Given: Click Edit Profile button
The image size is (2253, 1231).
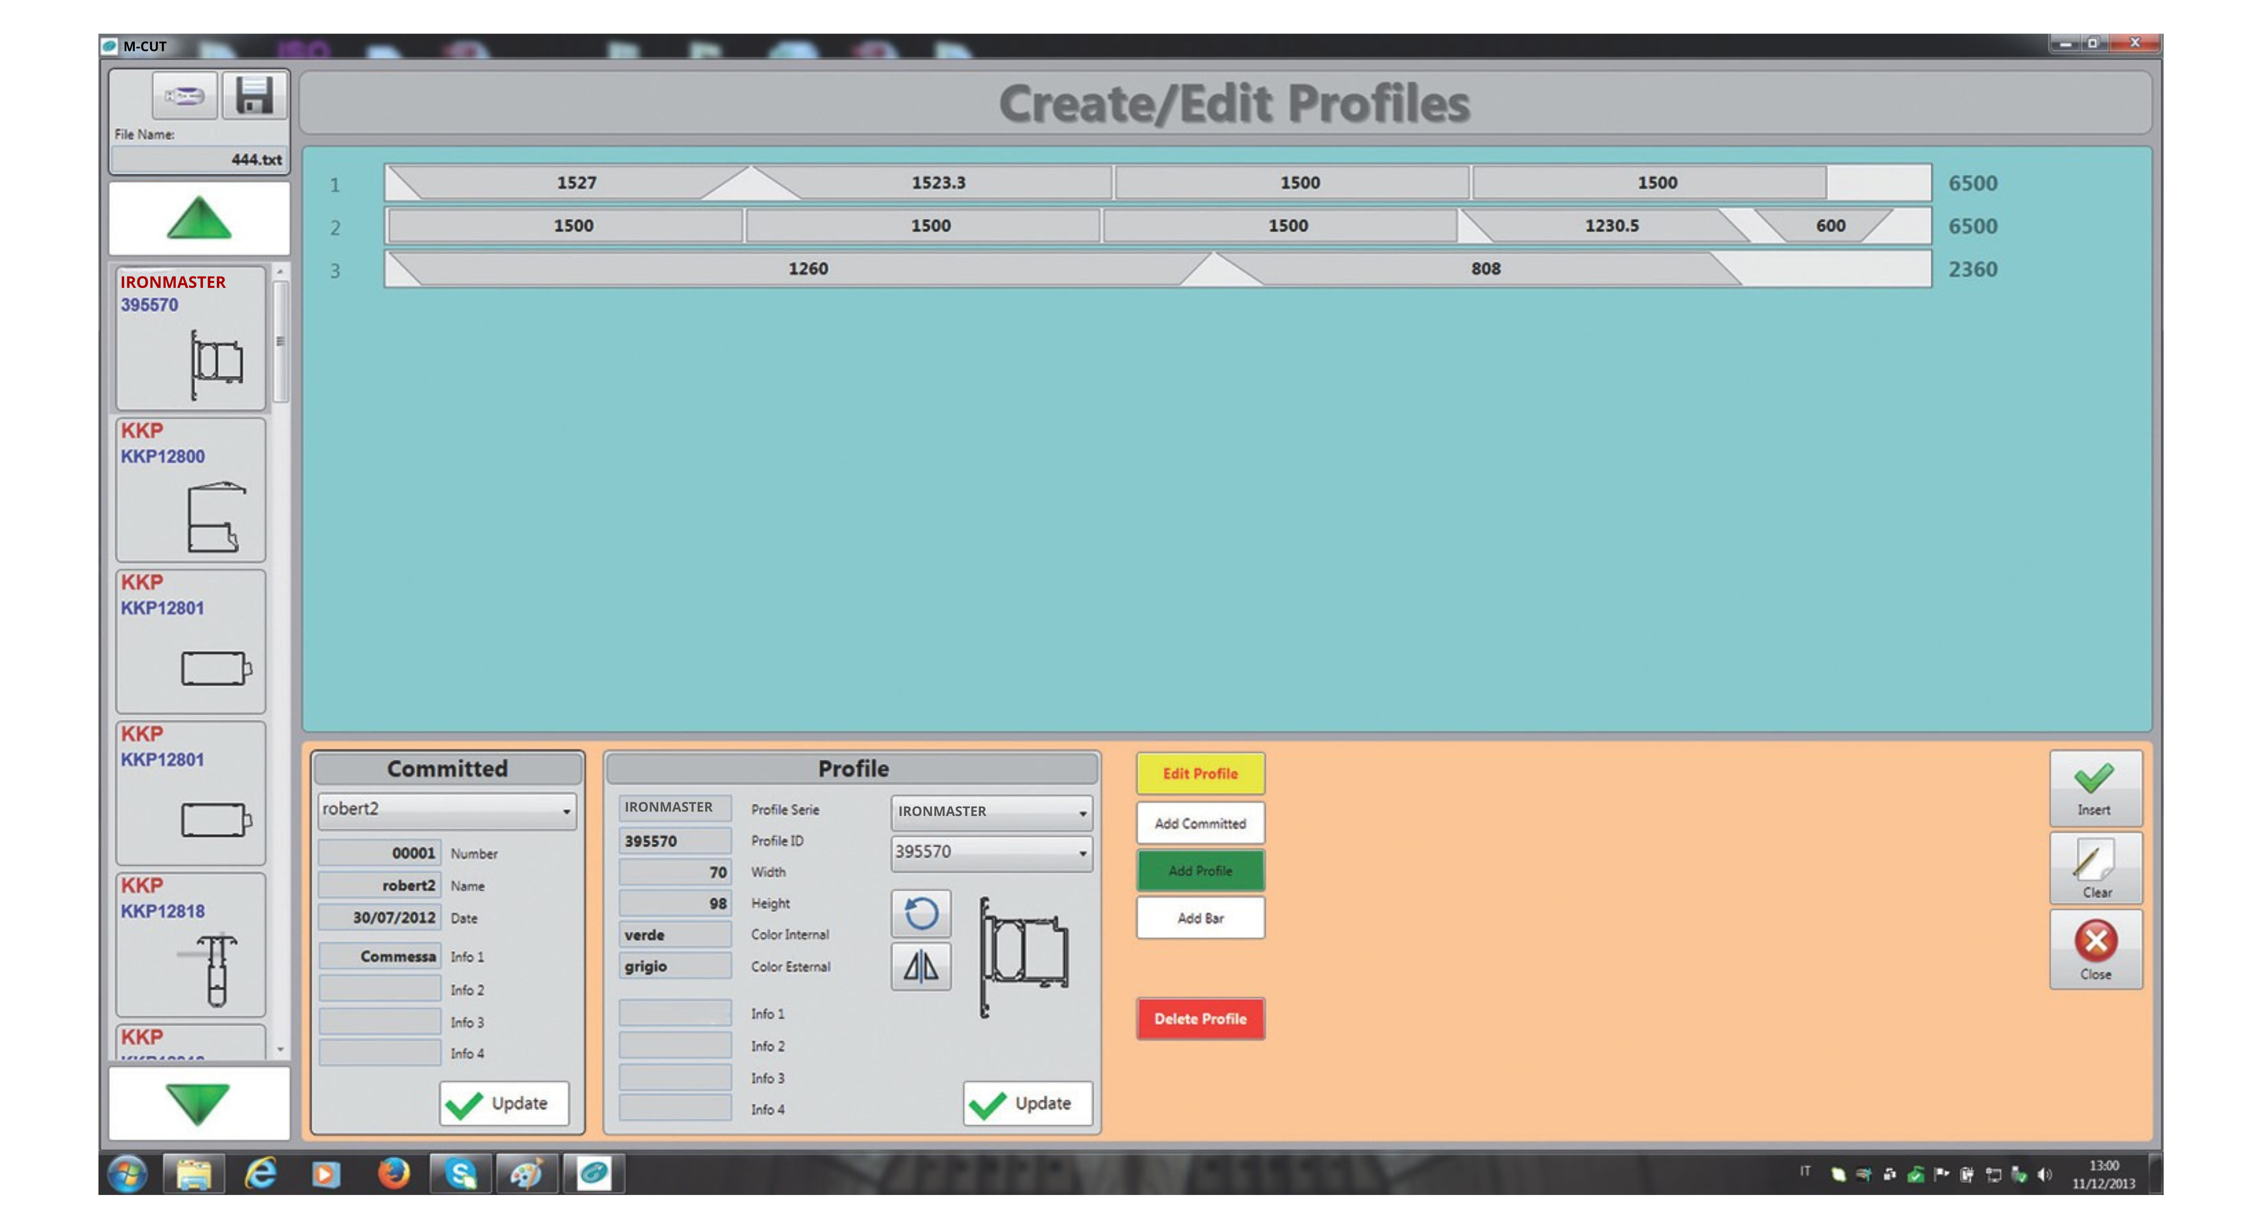Looking at the screenshot, I should (x=1200, y=774).
